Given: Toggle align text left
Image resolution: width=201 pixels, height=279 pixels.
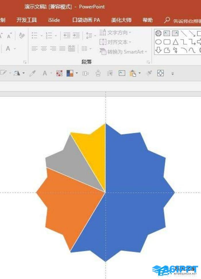Looking at the screenshot, I should 34,49.
